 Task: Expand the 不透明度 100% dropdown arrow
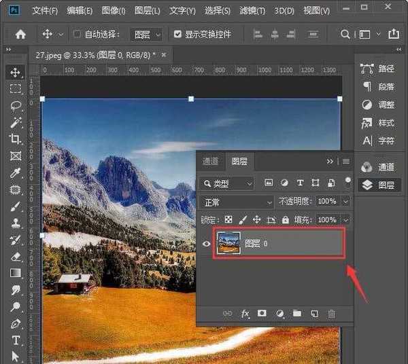click(x=346, y=202)
